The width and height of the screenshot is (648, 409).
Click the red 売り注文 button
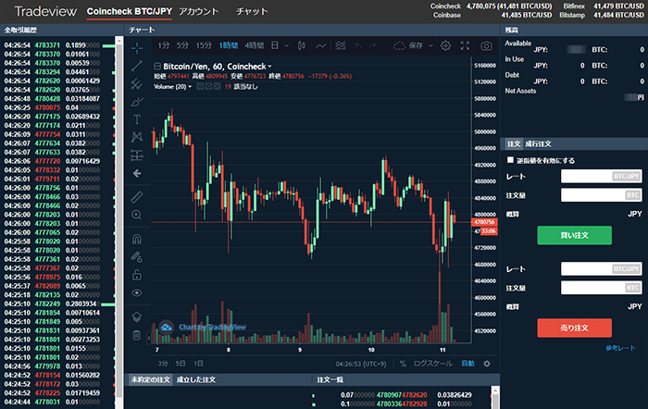[x=575, y=328]
